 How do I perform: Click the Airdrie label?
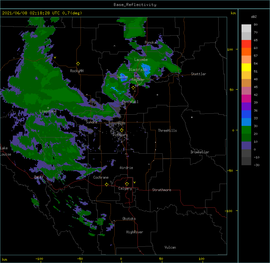coord(127,168)
